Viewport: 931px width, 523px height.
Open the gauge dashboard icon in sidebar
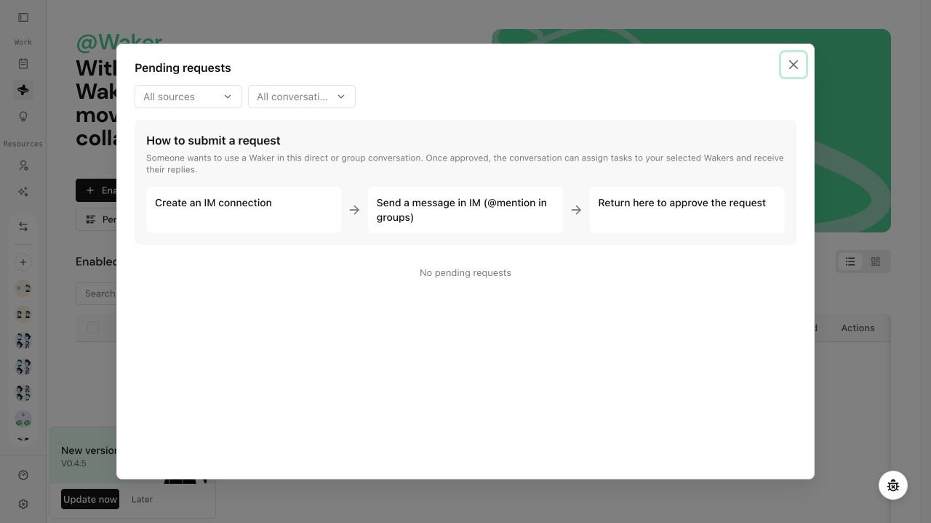(x=23, y=475)
